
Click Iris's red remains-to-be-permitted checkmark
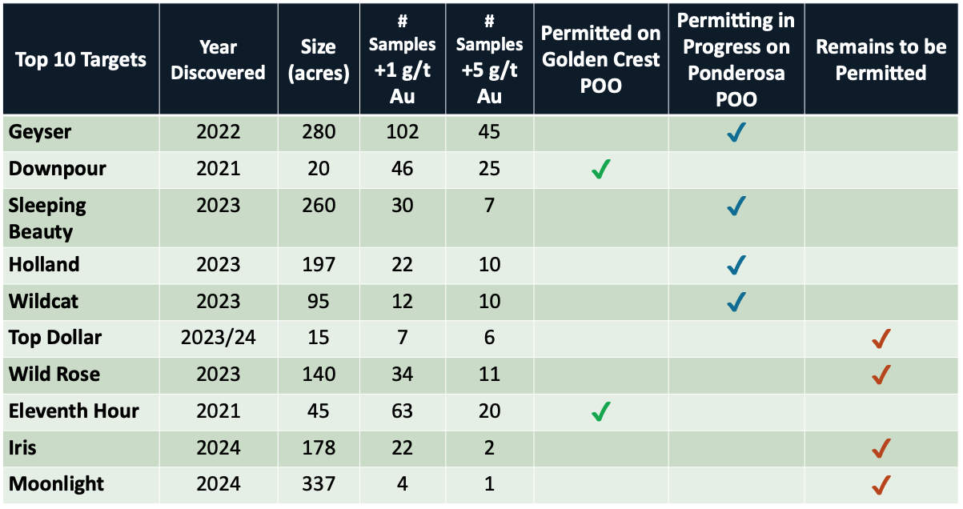point(881,448)
